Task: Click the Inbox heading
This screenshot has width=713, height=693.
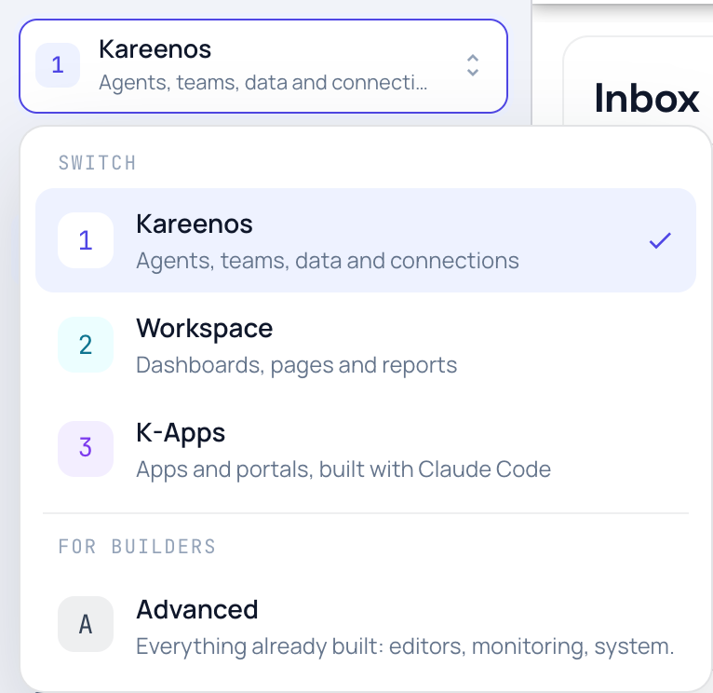Action: pos(646,99)
